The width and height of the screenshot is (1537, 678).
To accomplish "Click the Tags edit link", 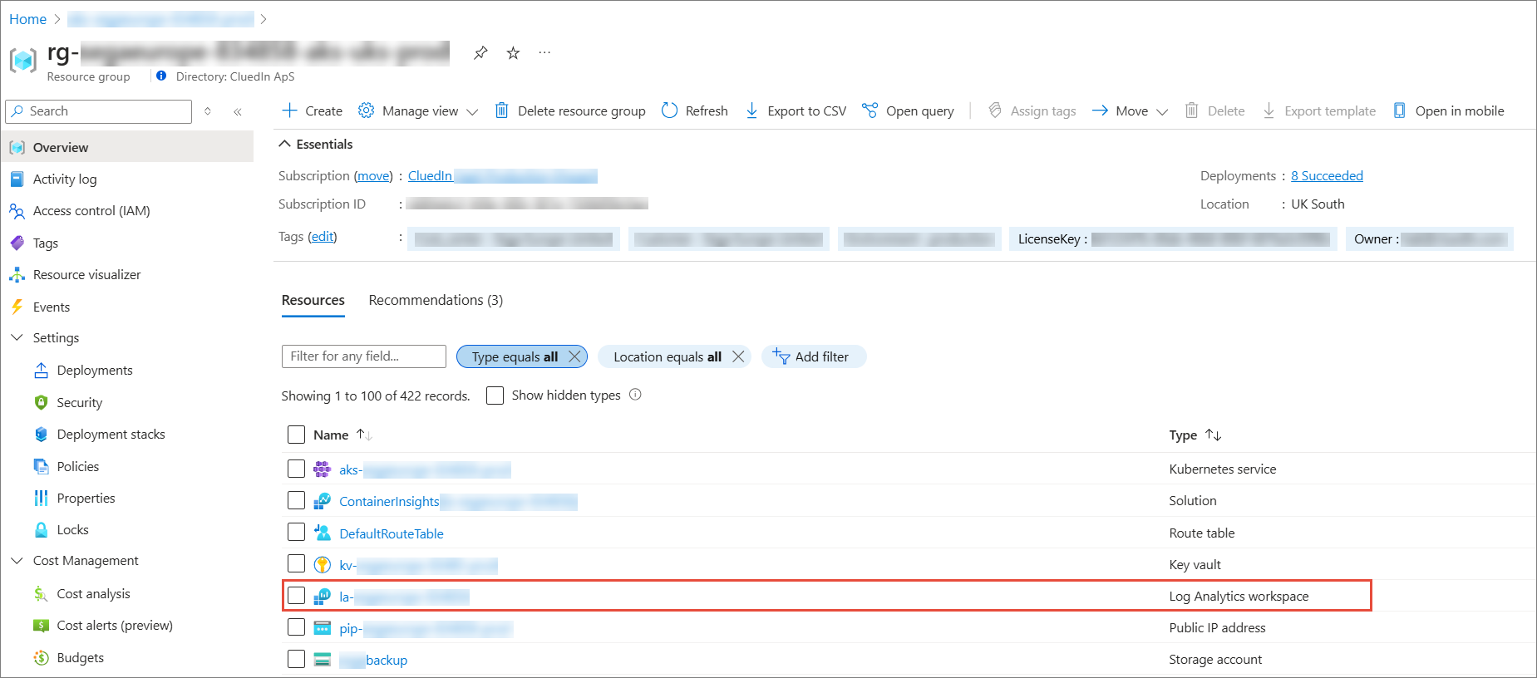I will coord(322,237).
